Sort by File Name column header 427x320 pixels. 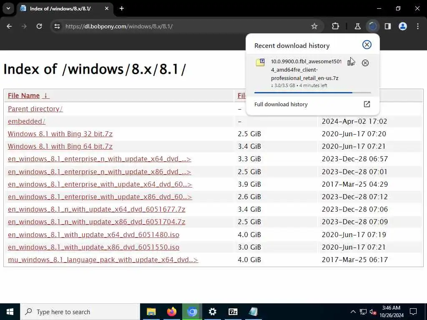point(28,96)
